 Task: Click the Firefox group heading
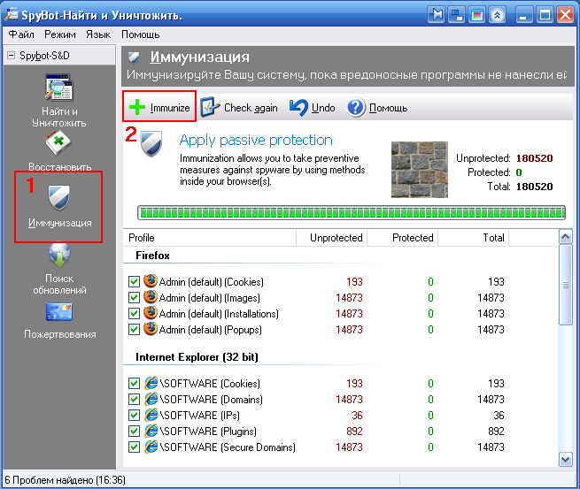click(152, 256)
